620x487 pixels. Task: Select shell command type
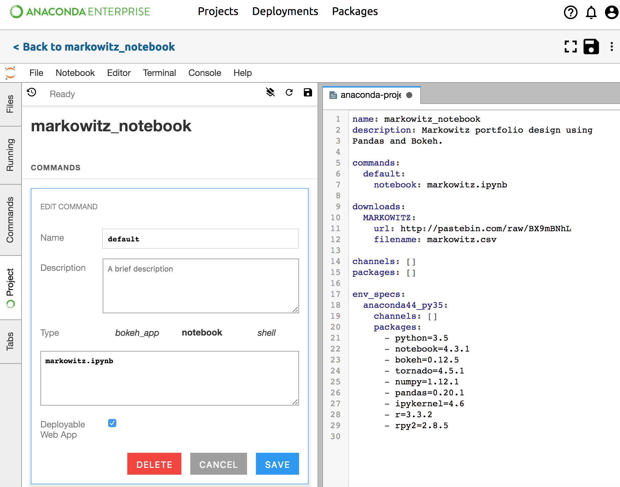pyautogui.click(x=267, y=333)
